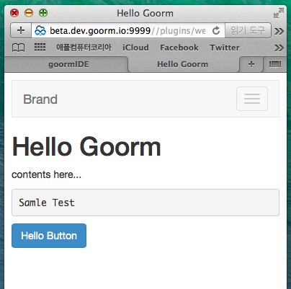Add bookmark with plus button beside address bar
Viewport: 291px width, 289px height.
pos(21,30)
